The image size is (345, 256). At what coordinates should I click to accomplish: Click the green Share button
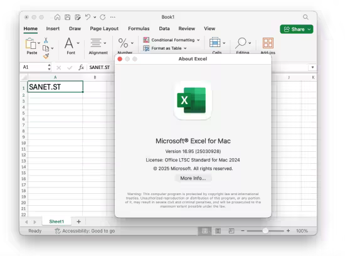coord(296,29)
